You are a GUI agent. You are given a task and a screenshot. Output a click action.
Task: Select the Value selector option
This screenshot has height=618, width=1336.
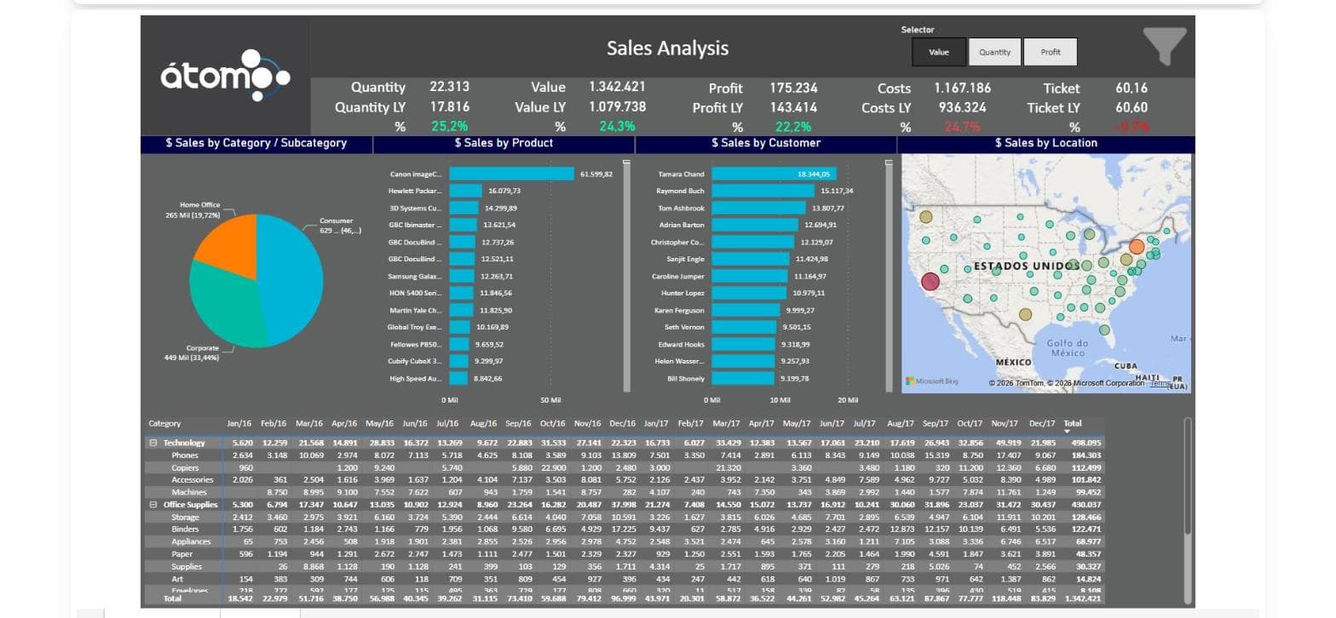click(939, 52)
